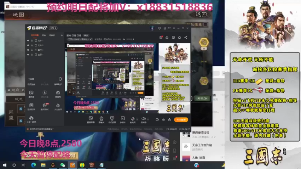The height and width of the screenshot is (169, 301).
Task: Toggle the preview eye icon in bottom toolbar
Action: (x=163, y=119)
